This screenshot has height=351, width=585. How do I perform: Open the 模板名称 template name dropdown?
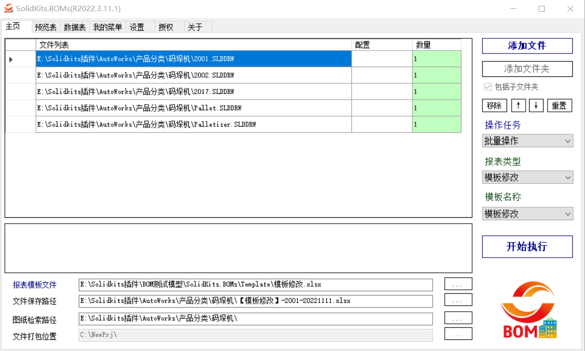pyautogui.click(x=527, y=213)
